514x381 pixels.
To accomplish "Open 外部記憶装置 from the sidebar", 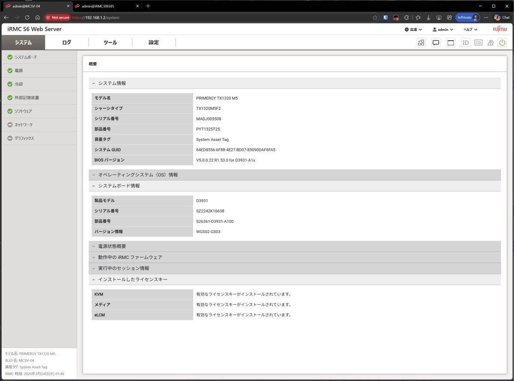I will coord(28,97).
